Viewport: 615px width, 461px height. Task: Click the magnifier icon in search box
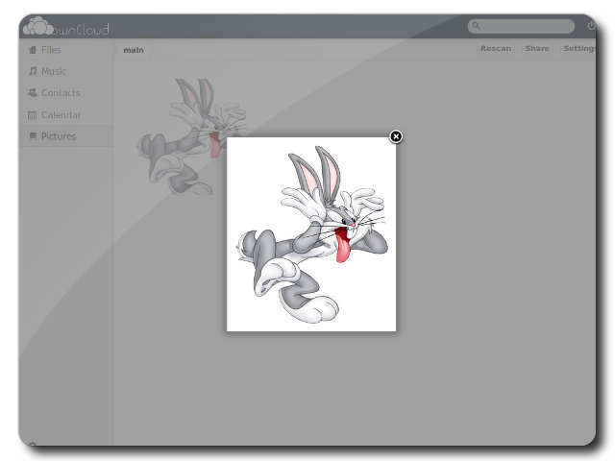(477, 27)
